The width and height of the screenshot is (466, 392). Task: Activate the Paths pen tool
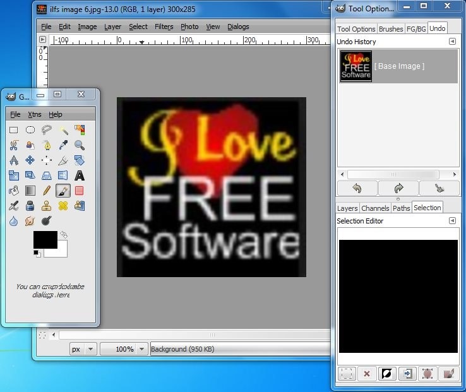point(46,145)
